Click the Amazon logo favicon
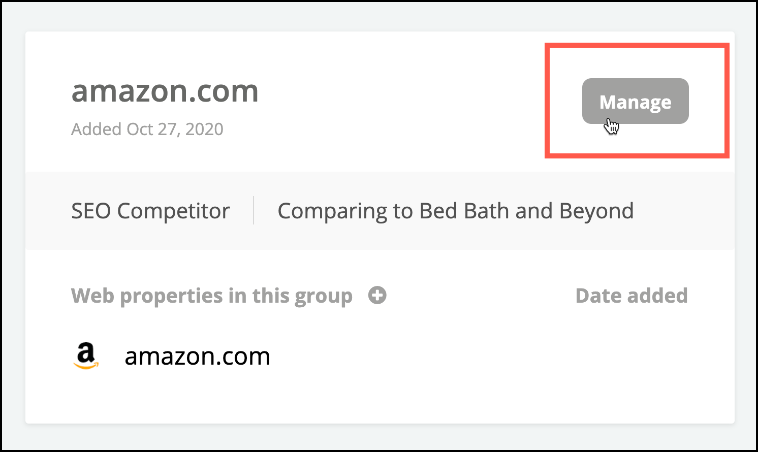This screenshot has height=452, width=758. pyautogui.click(x=86, y=356)
